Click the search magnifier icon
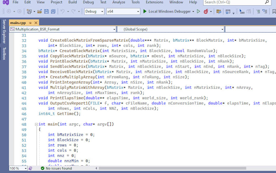 pos(267,2)
